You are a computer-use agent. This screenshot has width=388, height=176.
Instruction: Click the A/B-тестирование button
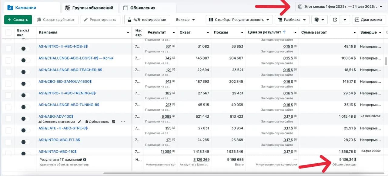coord(147,20)
